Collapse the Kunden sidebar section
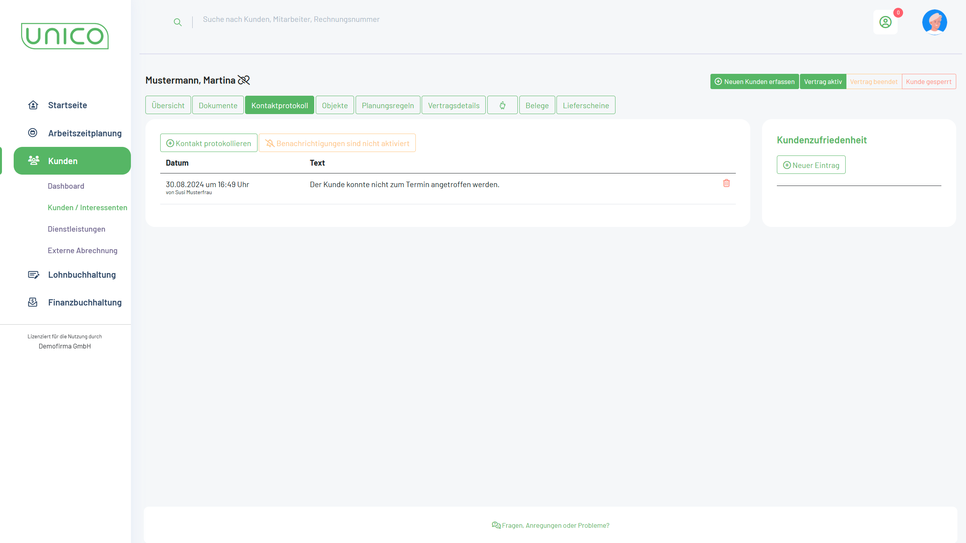 [72, 161]
